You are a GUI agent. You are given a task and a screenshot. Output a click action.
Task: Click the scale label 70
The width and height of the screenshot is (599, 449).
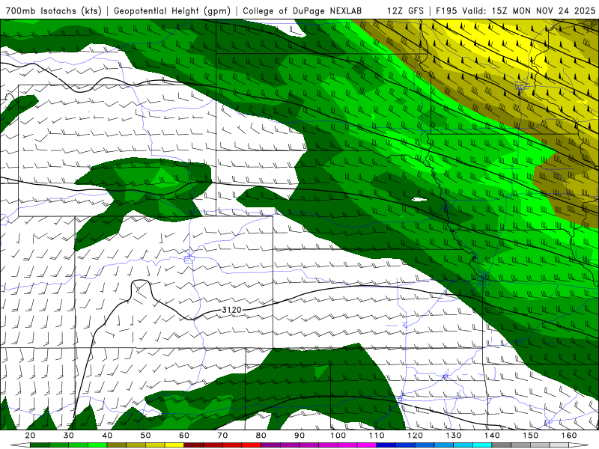pos(222,436)
